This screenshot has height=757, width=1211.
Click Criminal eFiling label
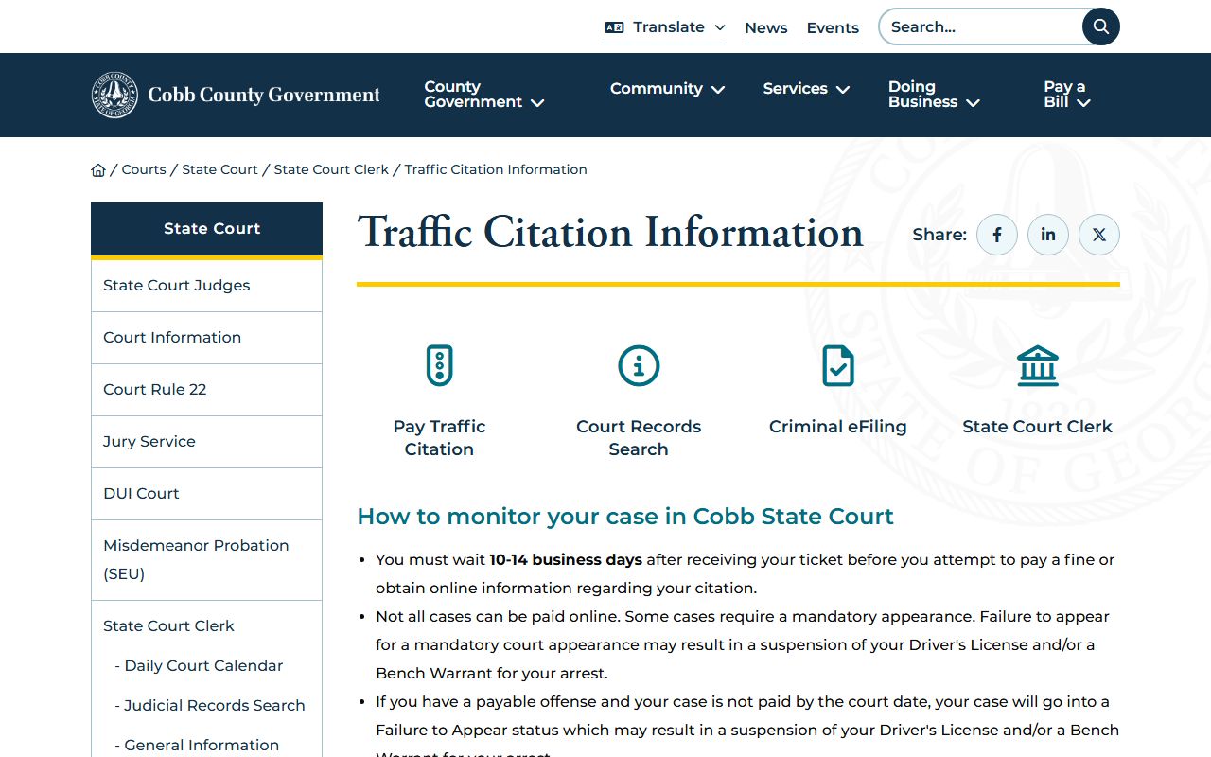[838, 427]
